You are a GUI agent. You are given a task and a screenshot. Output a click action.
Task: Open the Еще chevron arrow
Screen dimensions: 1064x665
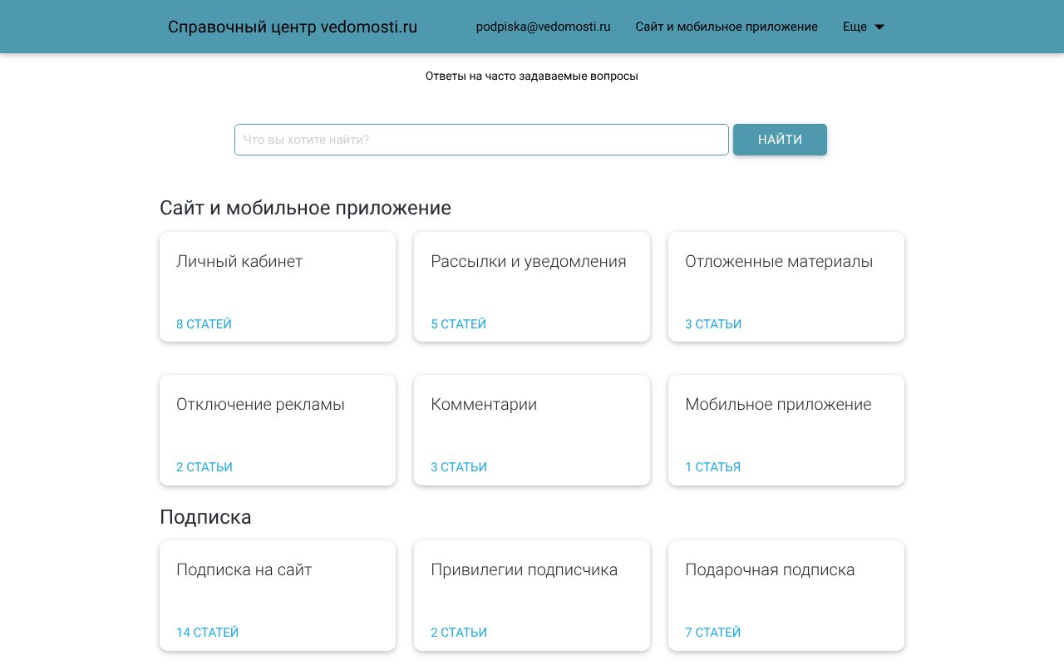[879, 27]
